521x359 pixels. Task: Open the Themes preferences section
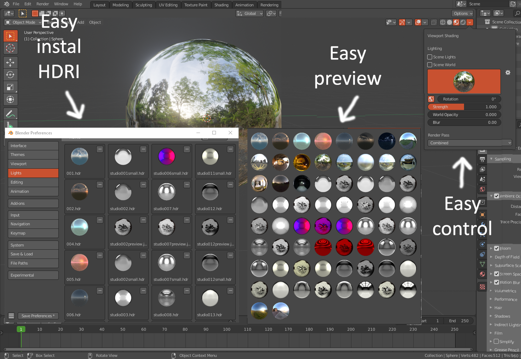[33, 155]
